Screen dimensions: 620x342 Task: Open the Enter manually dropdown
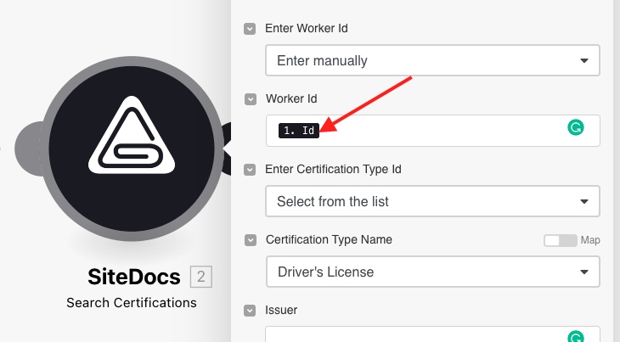(432, 60)
